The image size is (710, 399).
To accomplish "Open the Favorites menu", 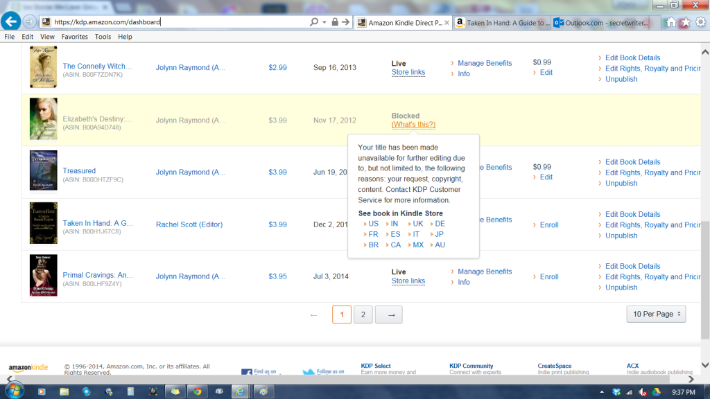I will coord(74,37).
